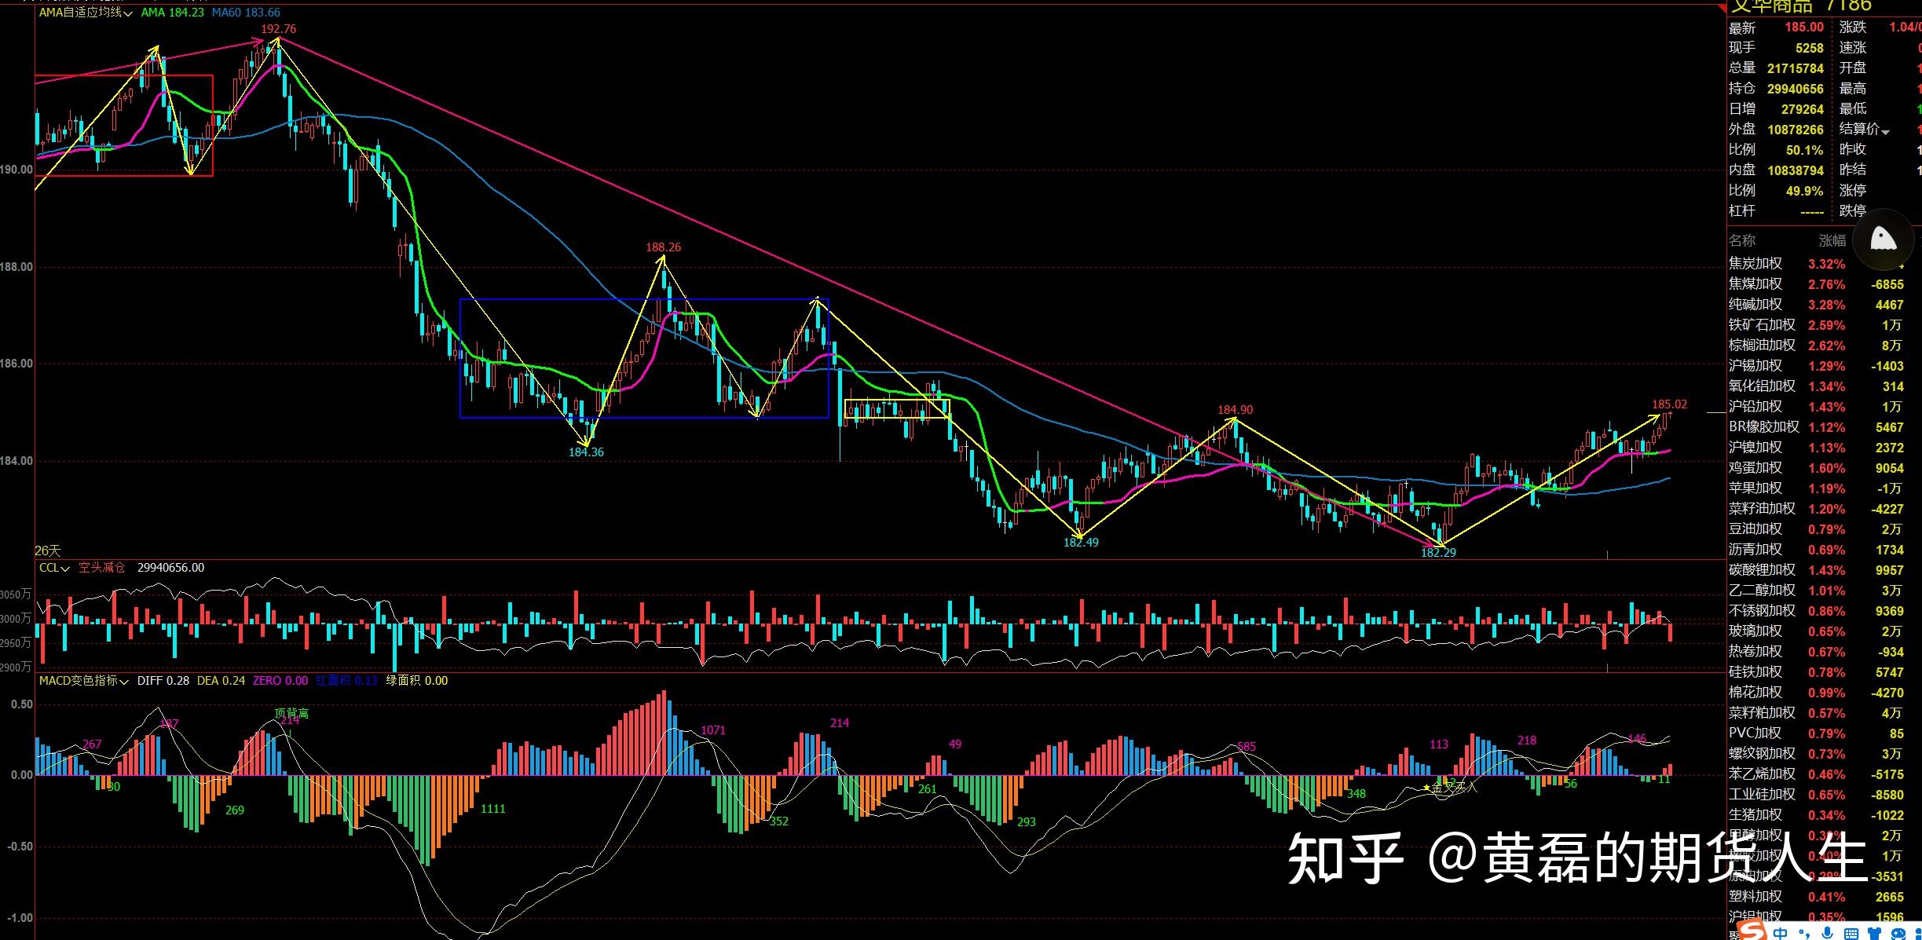
Task: Select the 工业硅加权 row
Action: point(1816,795)
